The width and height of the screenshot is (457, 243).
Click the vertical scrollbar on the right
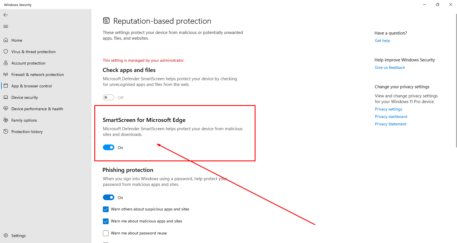coord(456,80)
